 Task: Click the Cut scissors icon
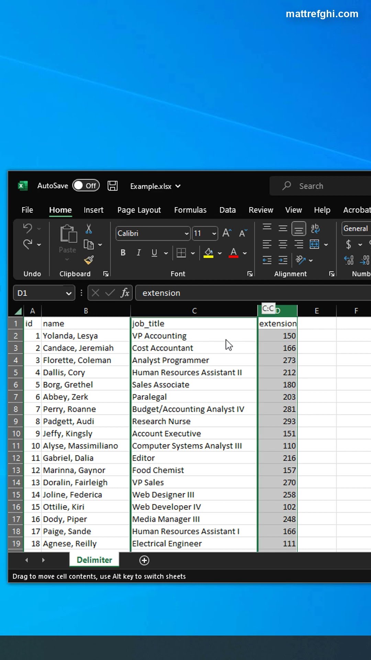[89, 229]
